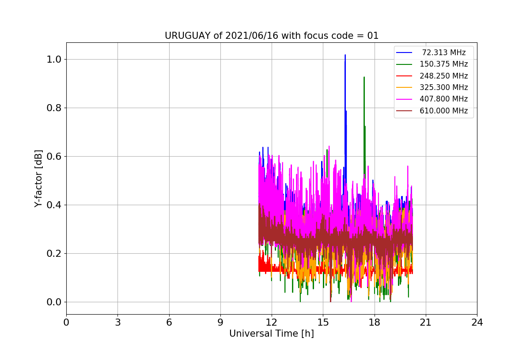The width and height of the screenshot is (530, 353).
Task: Click the y-axis tick label 0.0
Action: click(54, 302)
